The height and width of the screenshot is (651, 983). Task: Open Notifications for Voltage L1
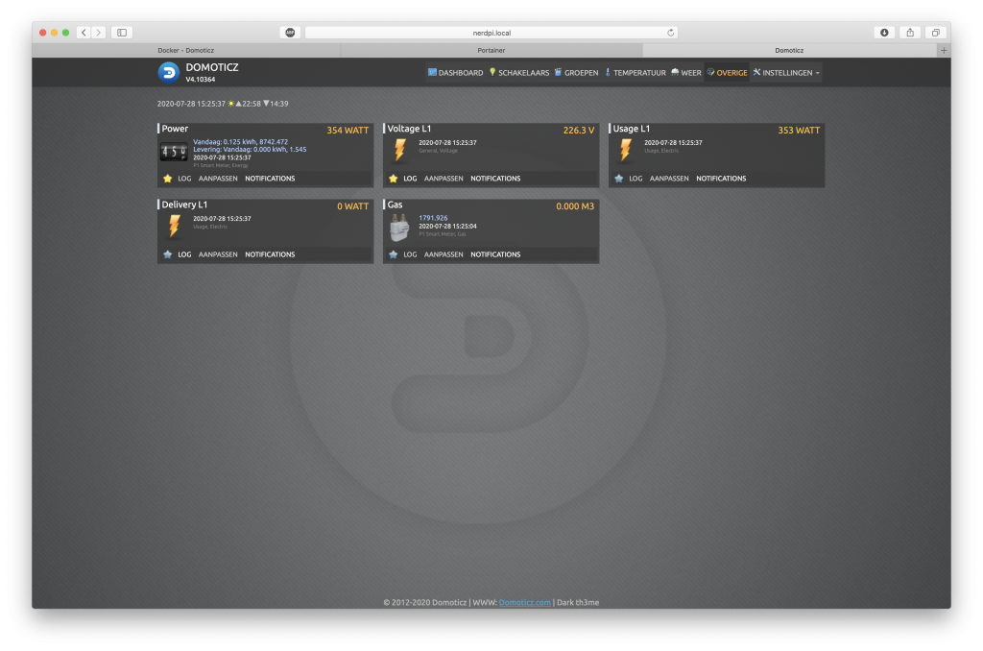[x=495, y=179]
